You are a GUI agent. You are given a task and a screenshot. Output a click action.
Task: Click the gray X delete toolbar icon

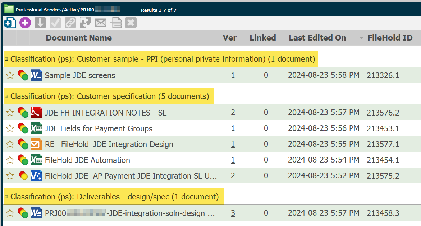click(x=131, y=23)
